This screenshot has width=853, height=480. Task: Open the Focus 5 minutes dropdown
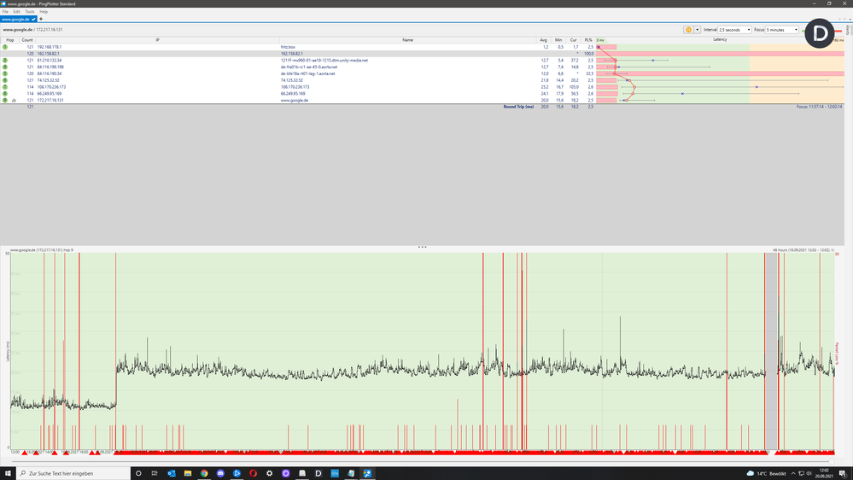tap(782, 30)
